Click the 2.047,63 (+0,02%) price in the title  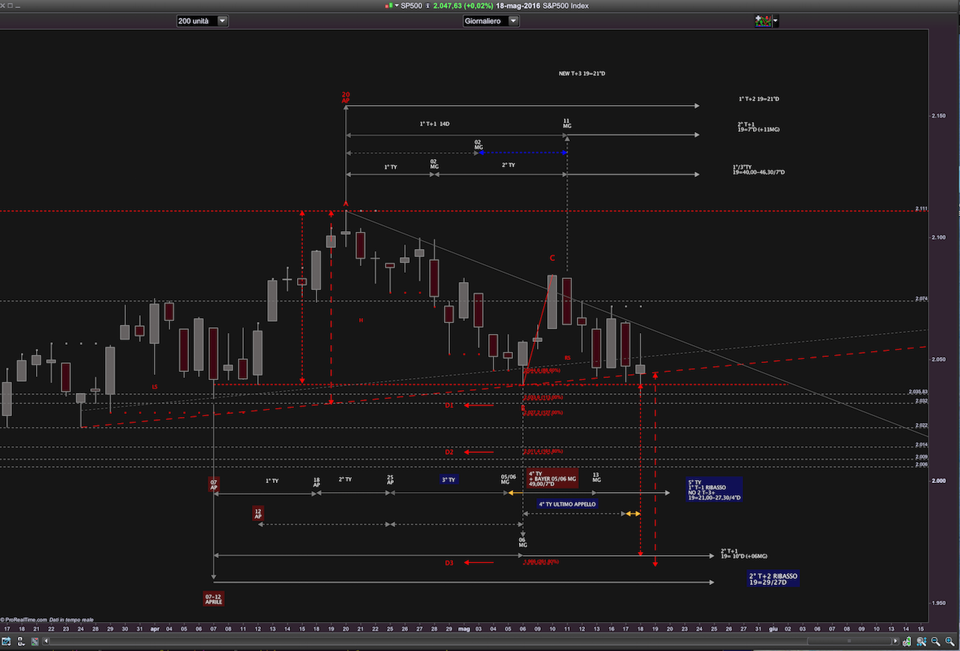(x=465, y=5)
